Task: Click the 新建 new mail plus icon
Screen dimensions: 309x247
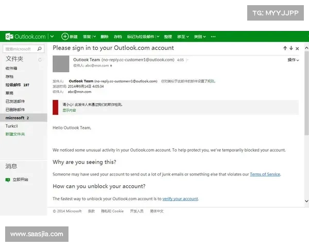Action: click(x=65, y=37)
